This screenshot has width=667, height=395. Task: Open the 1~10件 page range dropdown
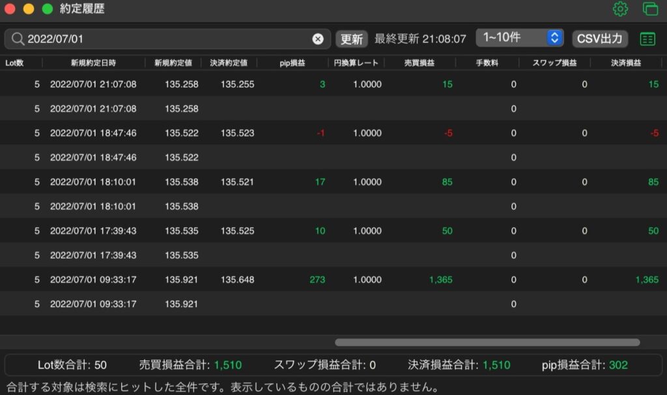(520, 38)
